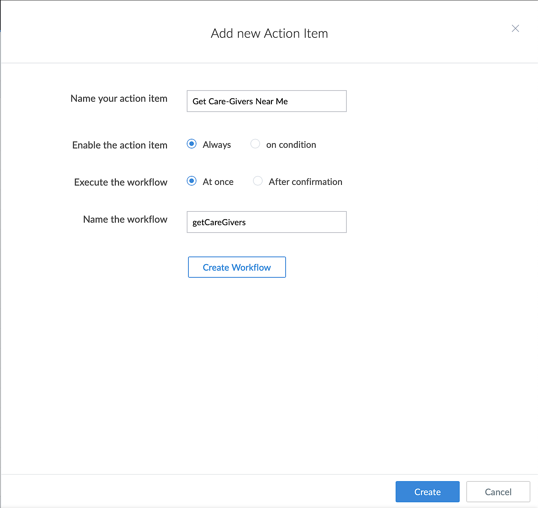Click the 'At once' label text

218,182
